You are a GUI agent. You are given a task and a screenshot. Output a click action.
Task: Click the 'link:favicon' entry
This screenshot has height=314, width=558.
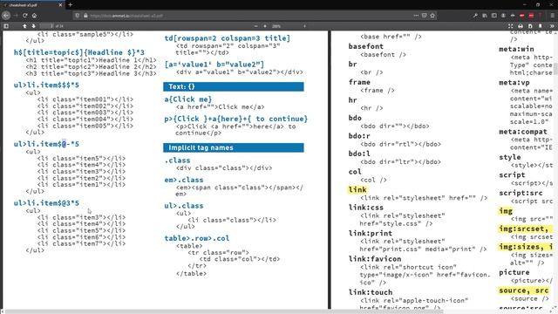(375, 259)
